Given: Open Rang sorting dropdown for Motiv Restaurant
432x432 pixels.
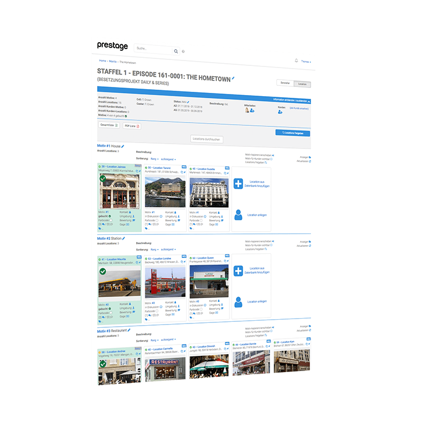Looking at the screenshot, I should point(154,340).
